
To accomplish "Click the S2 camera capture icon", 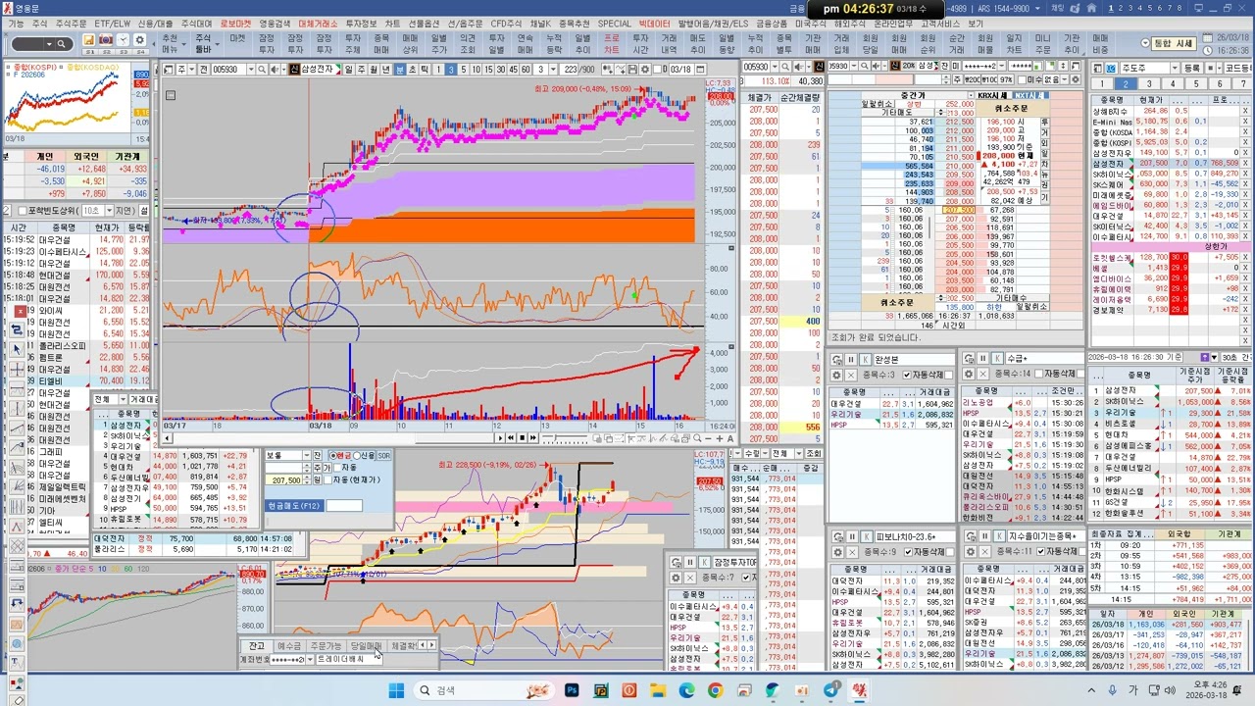I will coord(106,40).
